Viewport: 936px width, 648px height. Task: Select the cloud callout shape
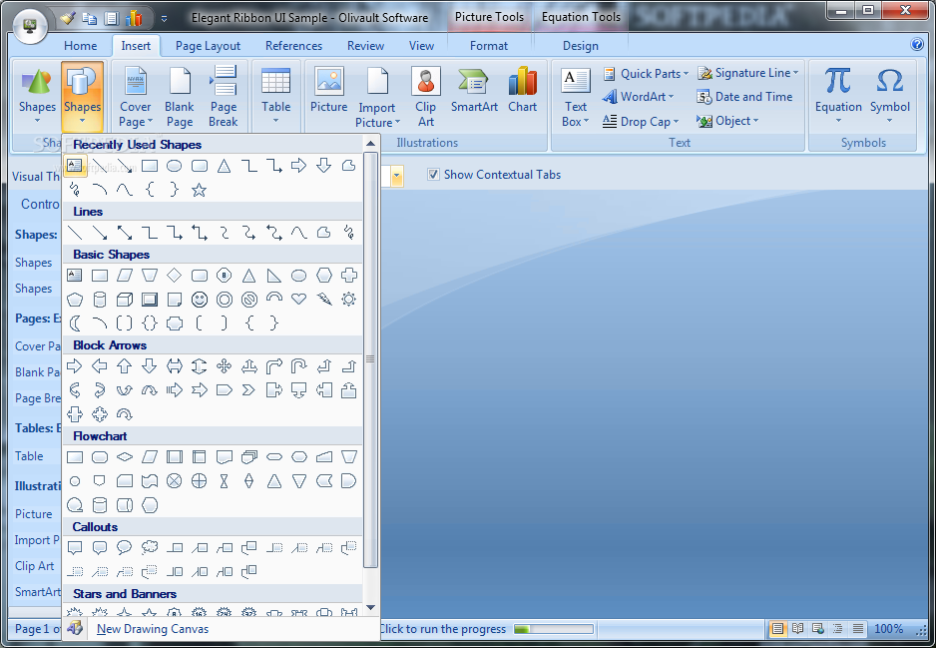150,547
